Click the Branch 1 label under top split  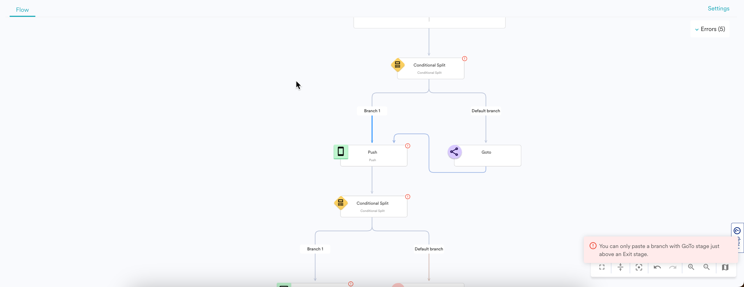[x=372, y=111]
